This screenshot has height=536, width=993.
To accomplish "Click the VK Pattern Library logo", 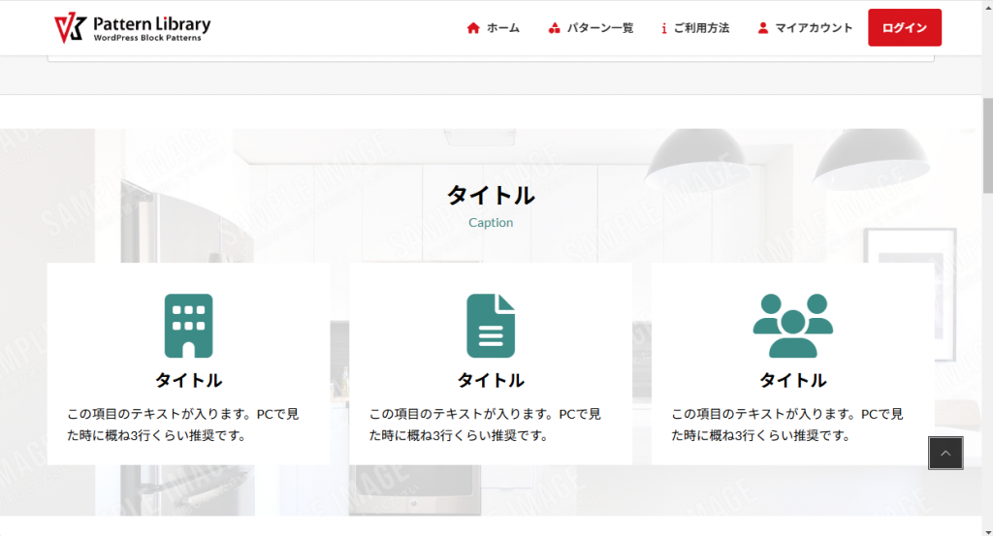I will pos(132,28).
